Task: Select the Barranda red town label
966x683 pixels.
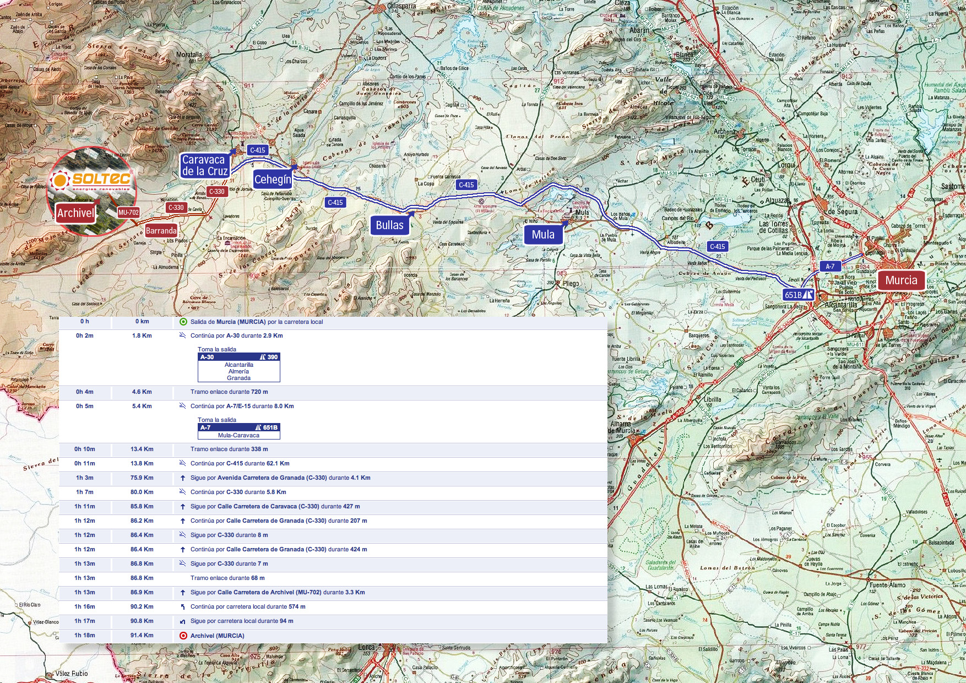Action: (161, 231)
